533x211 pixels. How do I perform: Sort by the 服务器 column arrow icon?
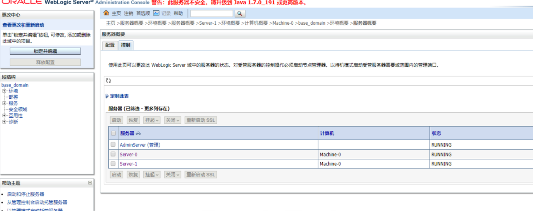coord(138,133)
